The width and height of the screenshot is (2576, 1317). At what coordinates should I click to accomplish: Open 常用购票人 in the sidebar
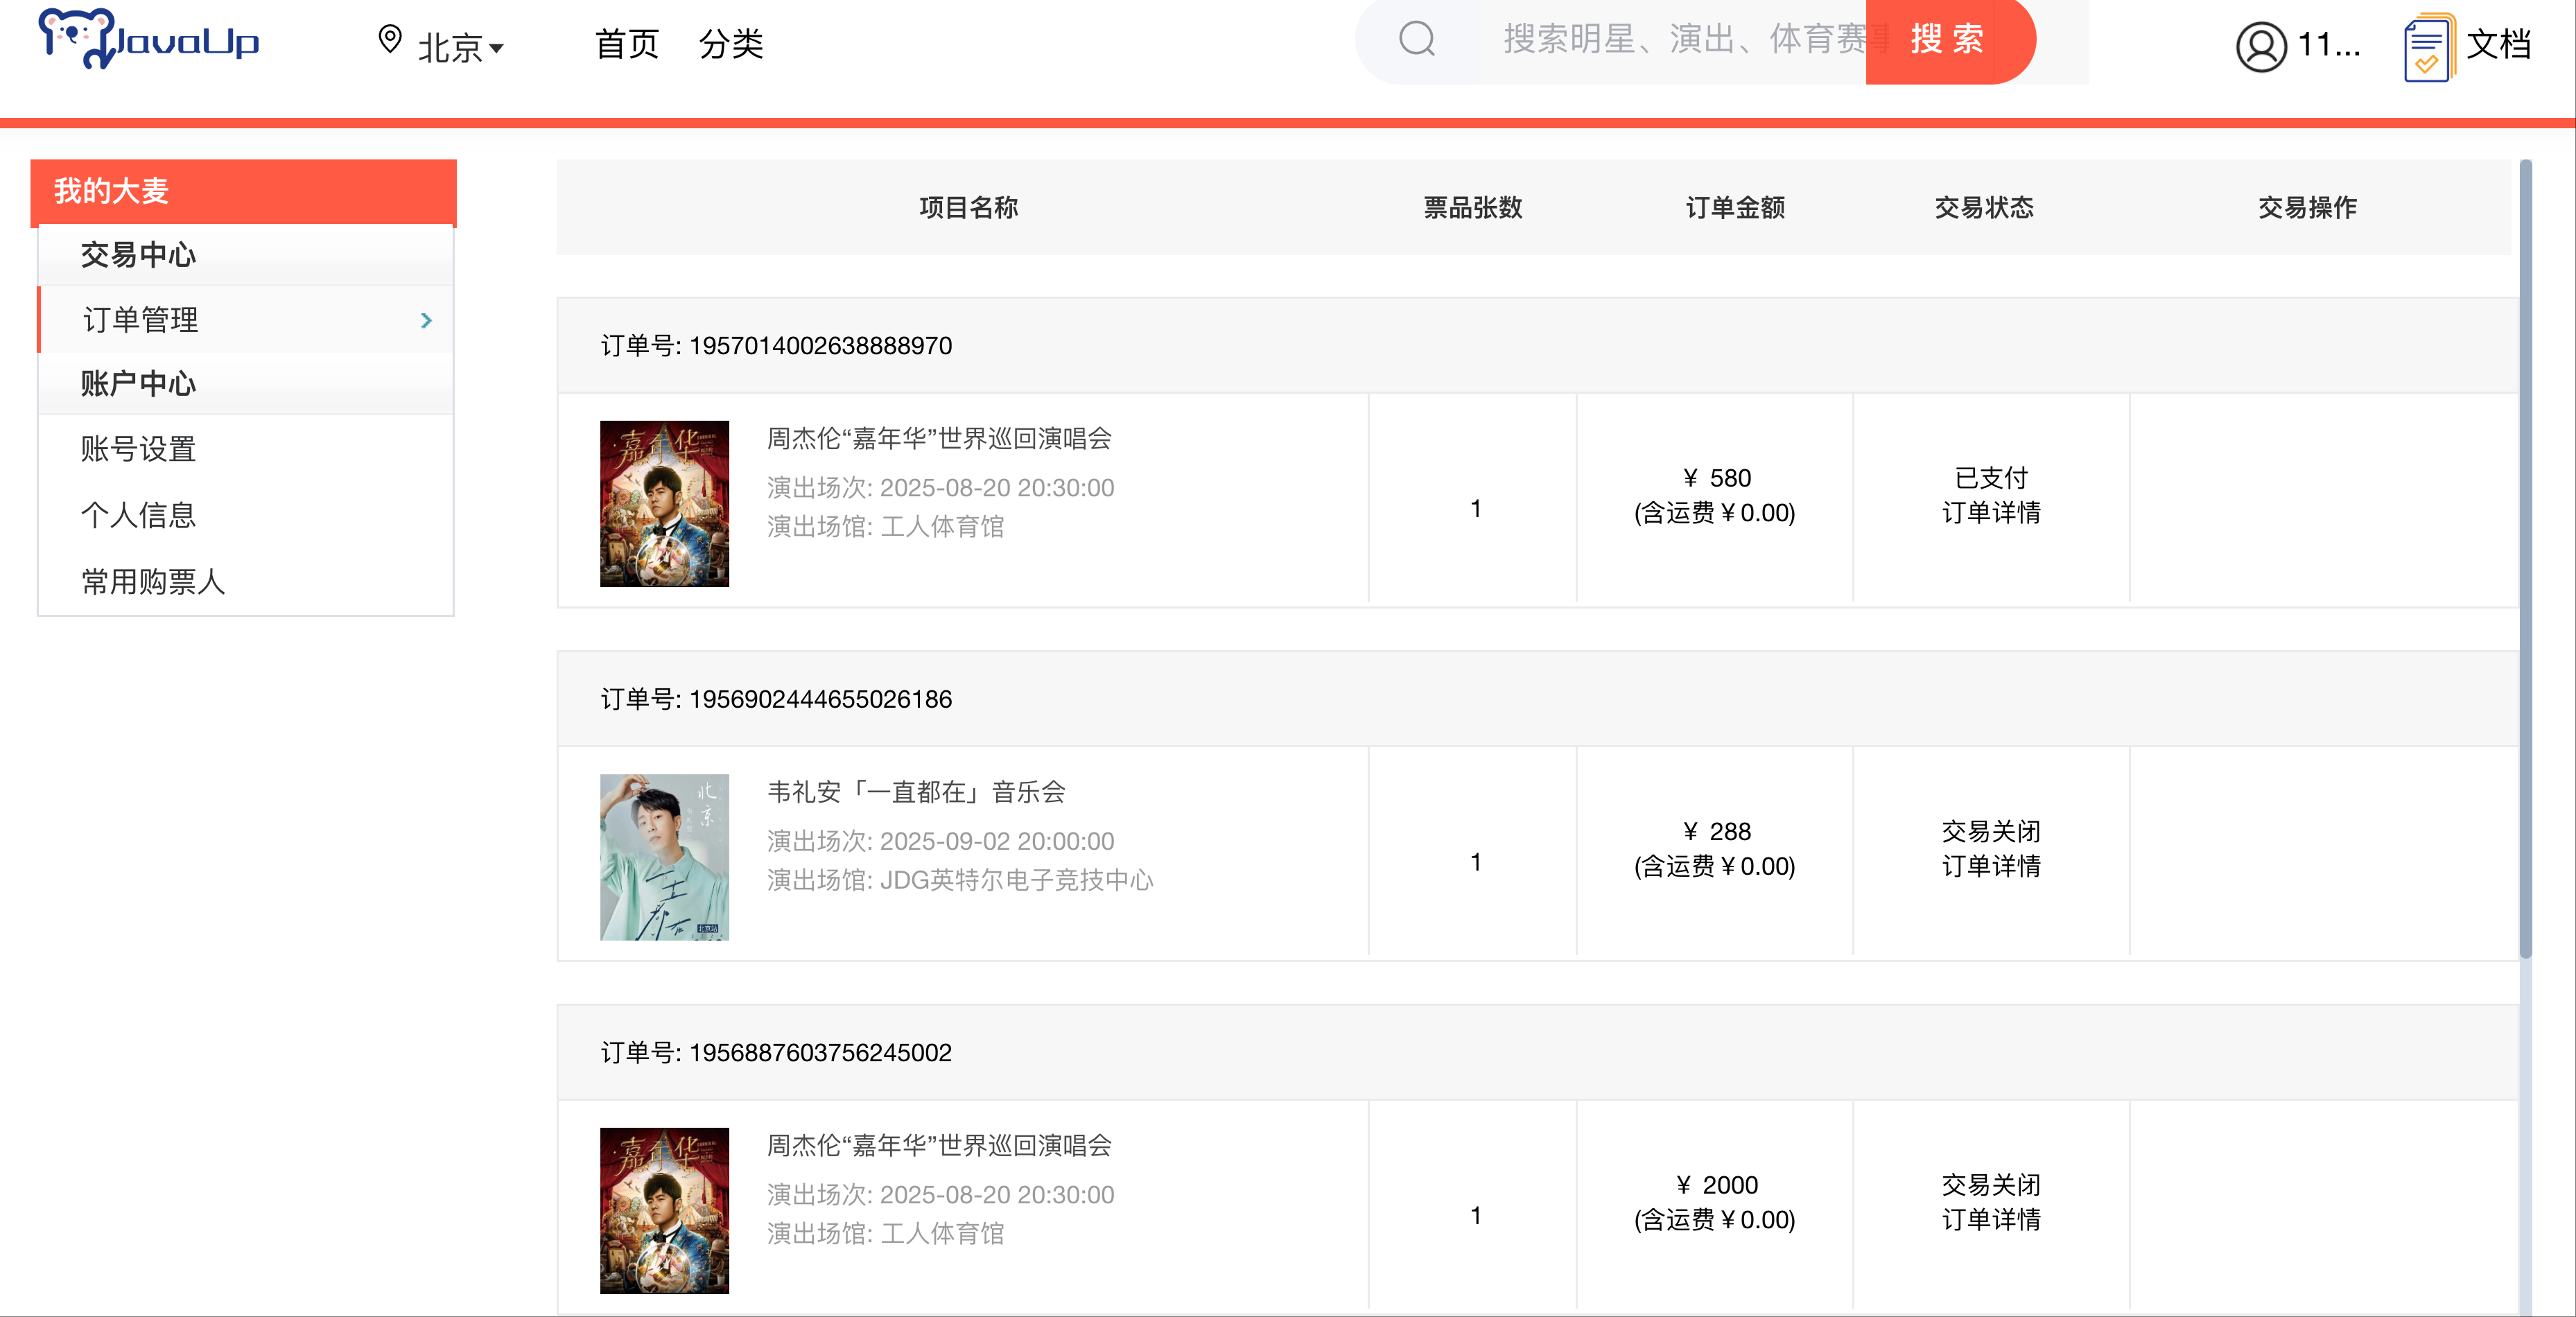tap(153, 581)
